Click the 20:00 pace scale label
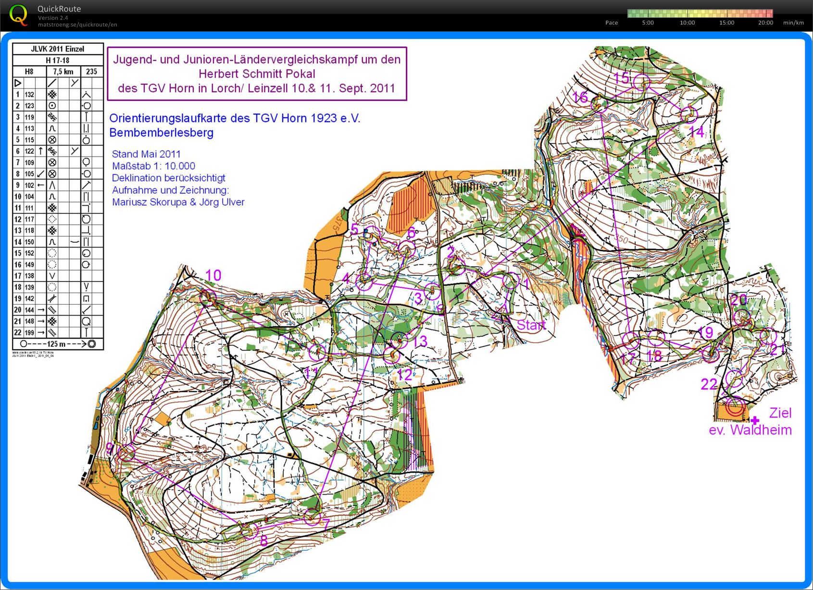This screenshot has width=813, height=590. [x=765, y=23]
